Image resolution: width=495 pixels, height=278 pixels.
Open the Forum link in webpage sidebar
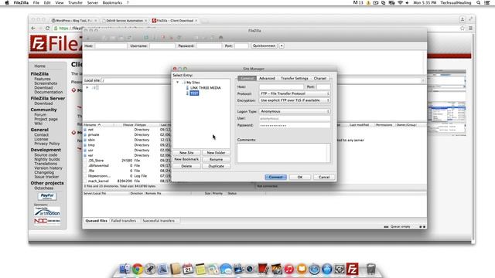(x=40, y=115)
